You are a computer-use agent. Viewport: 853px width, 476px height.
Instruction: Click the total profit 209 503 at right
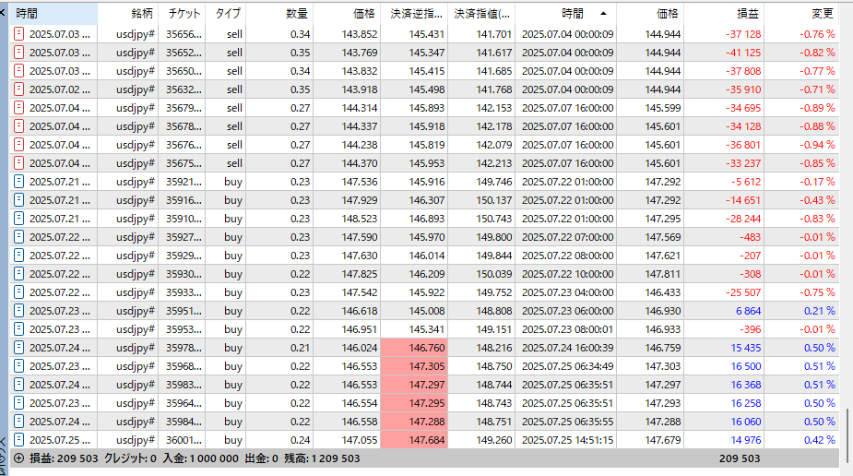tap(740, 458)
